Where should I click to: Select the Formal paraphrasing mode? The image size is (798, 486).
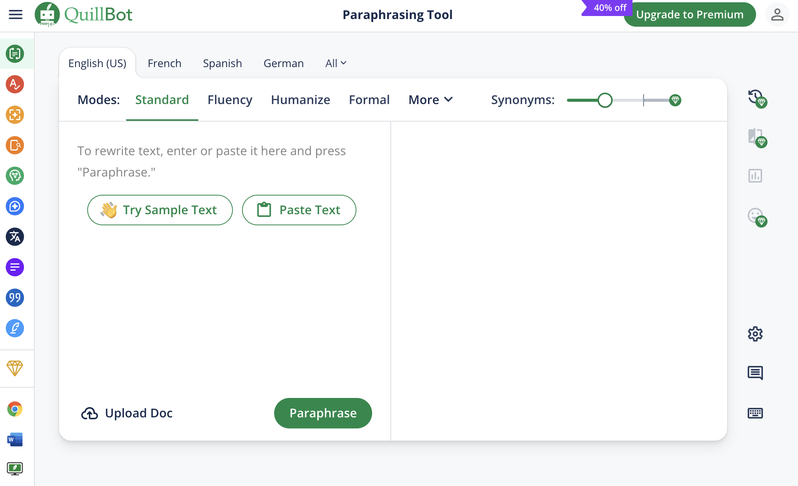tap(369, 99)
